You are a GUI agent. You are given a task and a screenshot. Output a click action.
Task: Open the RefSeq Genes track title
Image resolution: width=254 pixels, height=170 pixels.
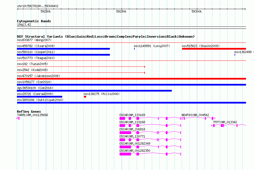[29, 112]
